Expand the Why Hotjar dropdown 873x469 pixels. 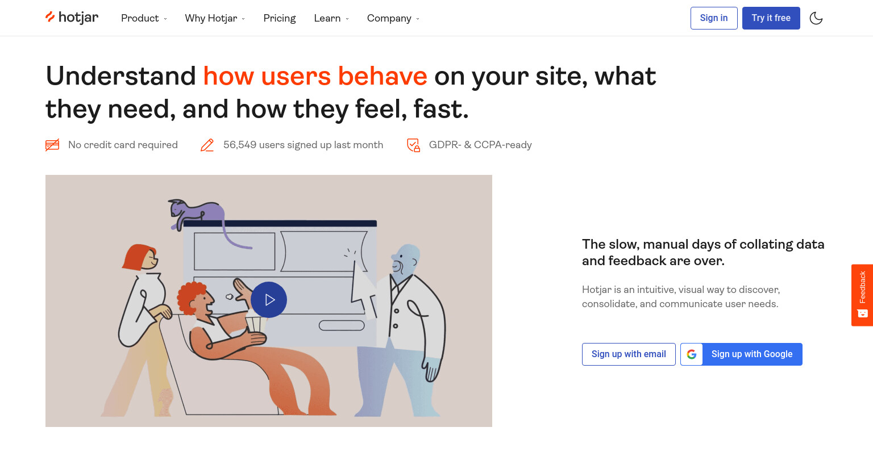click(215, 18)
